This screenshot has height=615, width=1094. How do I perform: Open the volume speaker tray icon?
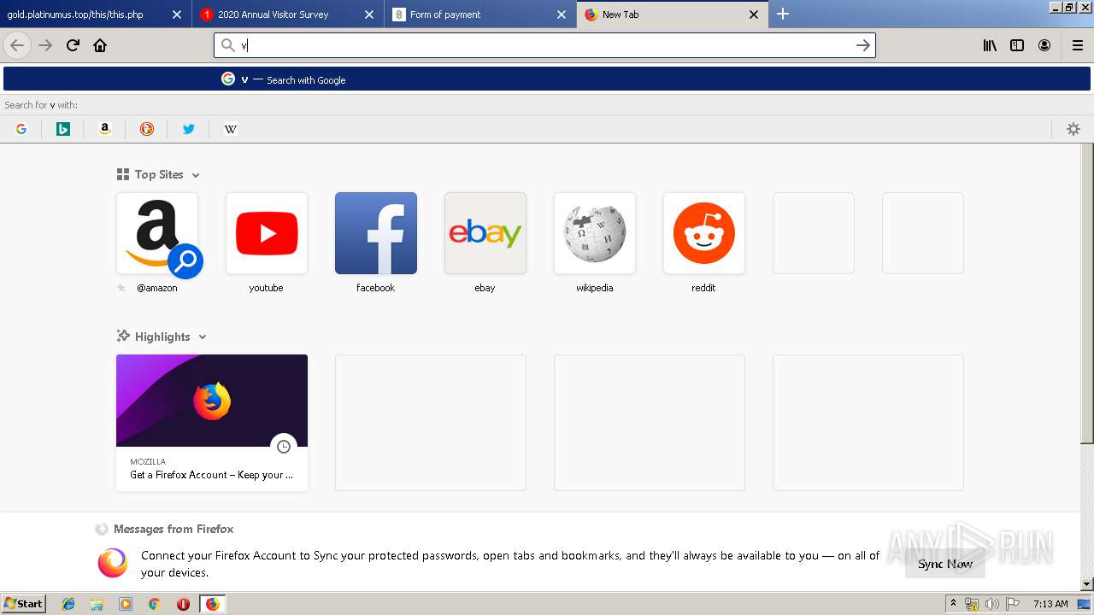[x=991, y=604]
